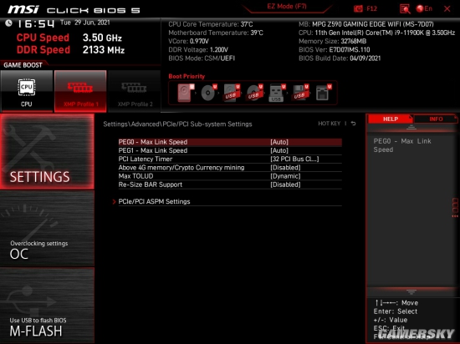This screenshot has height=344, width=460.
Task: Switch to the INFO tab
Action: (x=436, y=119)
